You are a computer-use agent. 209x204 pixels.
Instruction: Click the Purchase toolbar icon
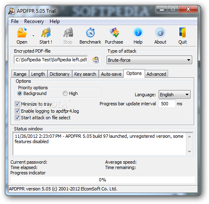pos(114,32)
